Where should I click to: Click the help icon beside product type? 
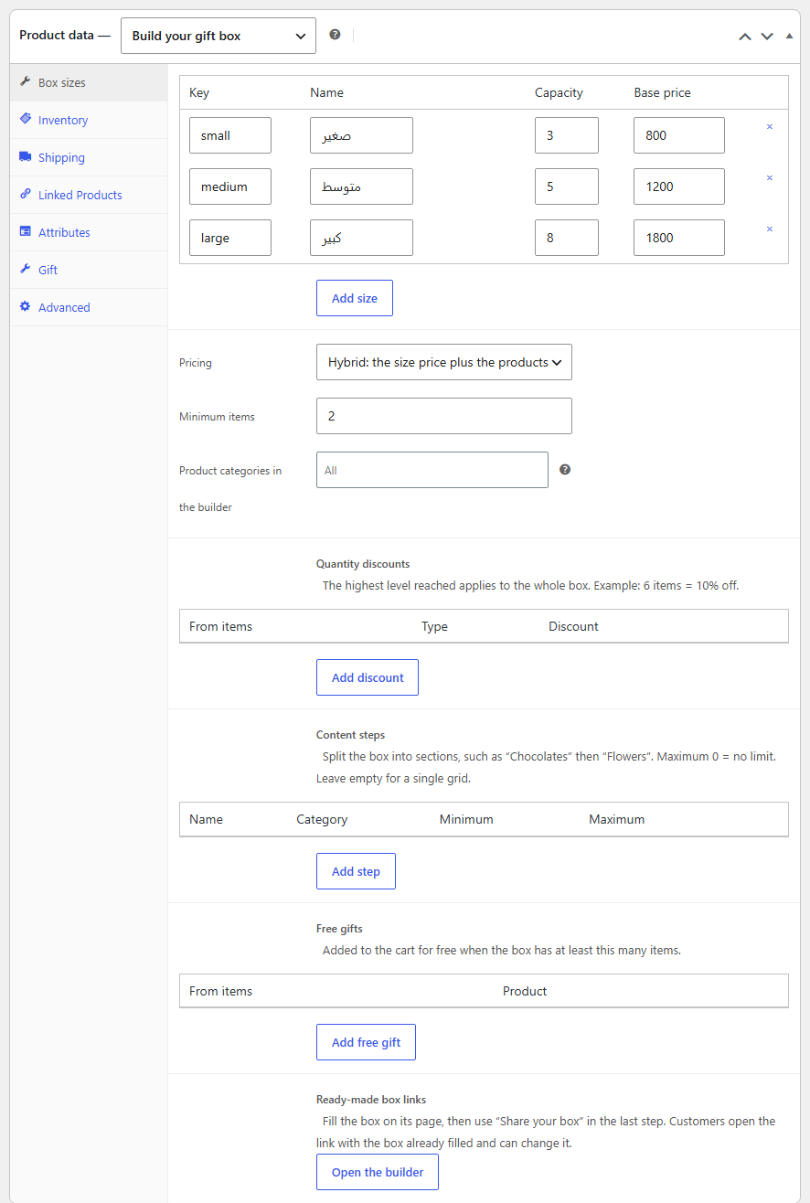coord(335,35)
